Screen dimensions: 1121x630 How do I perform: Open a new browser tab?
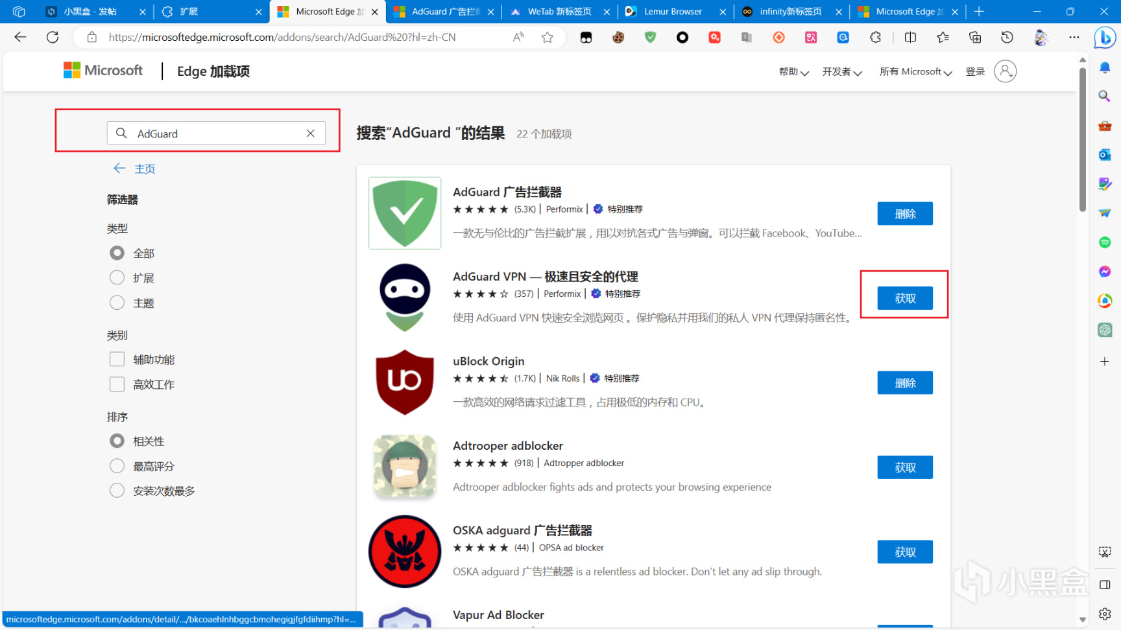[979, 12]
